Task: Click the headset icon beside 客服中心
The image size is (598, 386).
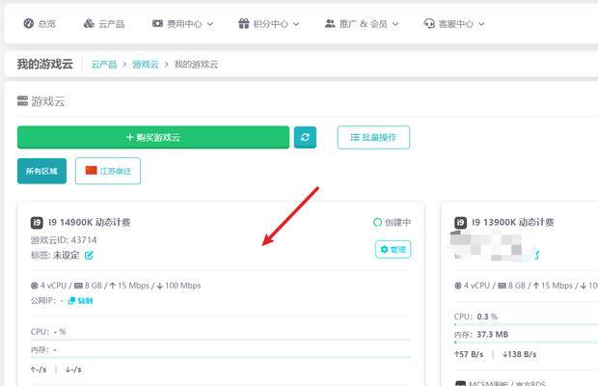Action: 429,24
